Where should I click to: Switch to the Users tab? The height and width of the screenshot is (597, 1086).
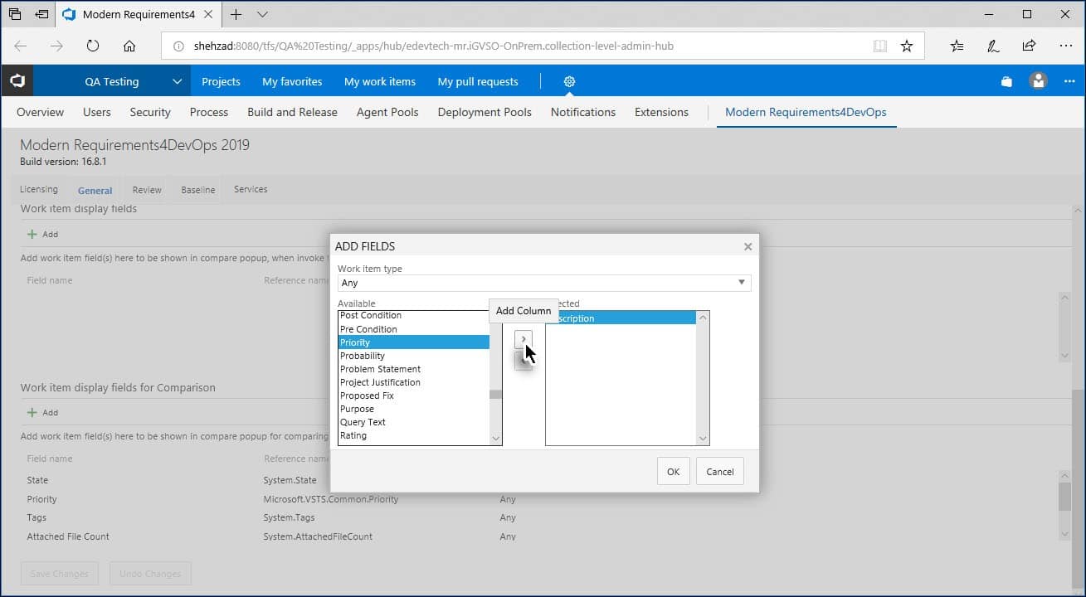(97, 112)
